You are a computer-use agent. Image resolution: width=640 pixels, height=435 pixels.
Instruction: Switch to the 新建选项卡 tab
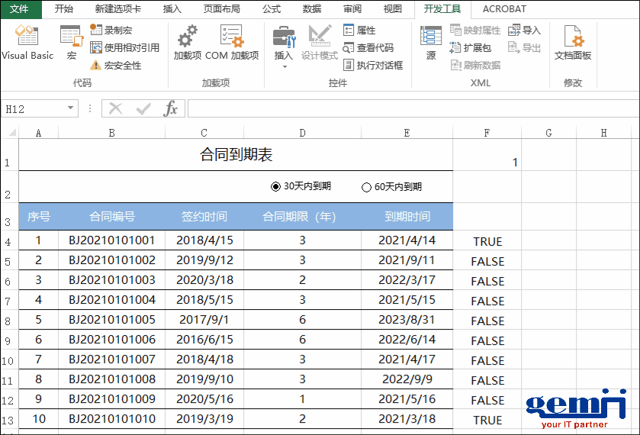tap(118, 9)
